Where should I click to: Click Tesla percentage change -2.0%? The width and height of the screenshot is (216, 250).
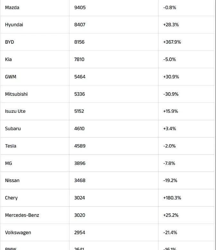(x=169, y=146)
